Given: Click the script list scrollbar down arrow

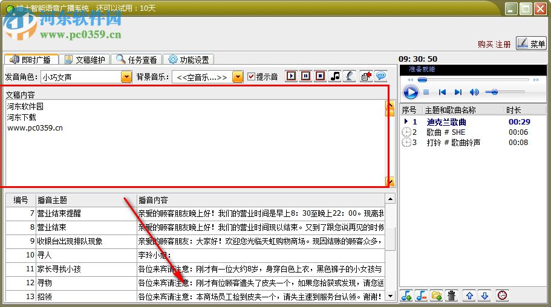Looking at the screenshot, I should [x=390, y=296].
